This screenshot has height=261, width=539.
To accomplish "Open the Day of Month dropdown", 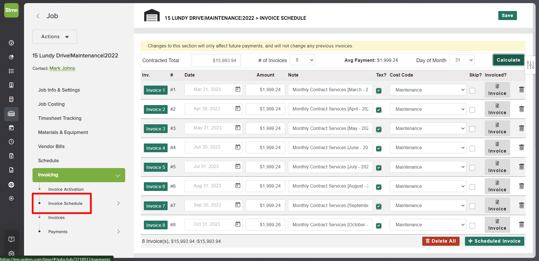I will pyautogui.click(x=462, y=60).
